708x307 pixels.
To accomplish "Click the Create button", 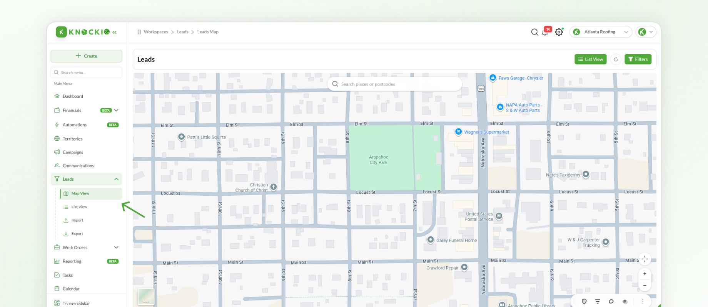I will [86, 56].
